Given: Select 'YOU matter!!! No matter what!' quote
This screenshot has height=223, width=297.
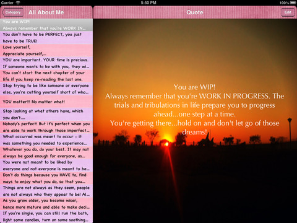Looking at the screenshot, I should (x=46, y=102).
